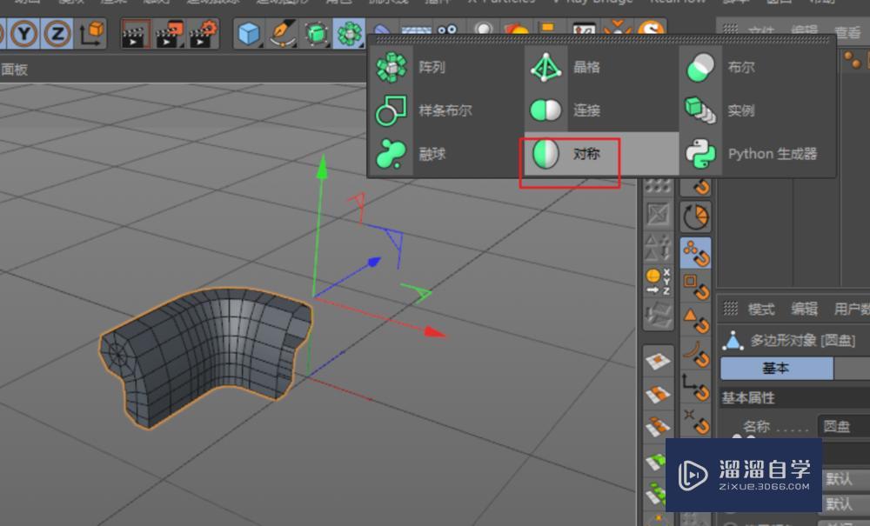Click the 样条布尔 circle-square icon
870x526 pixels.
coord(391,110)
